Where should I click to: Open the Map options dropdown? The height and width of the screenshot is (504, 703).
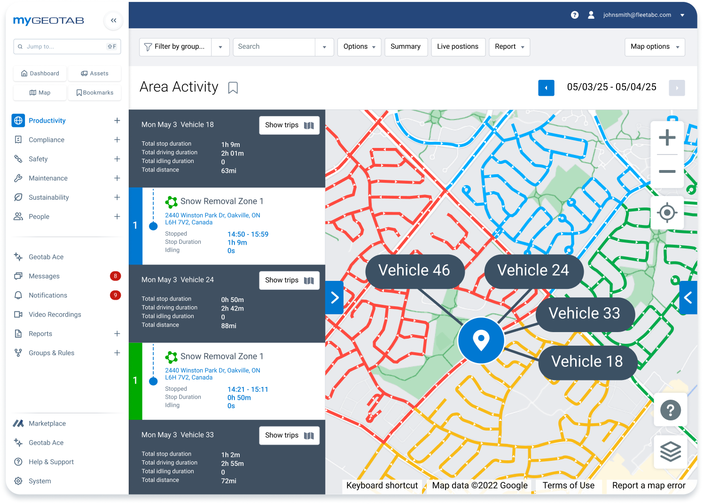655,47
